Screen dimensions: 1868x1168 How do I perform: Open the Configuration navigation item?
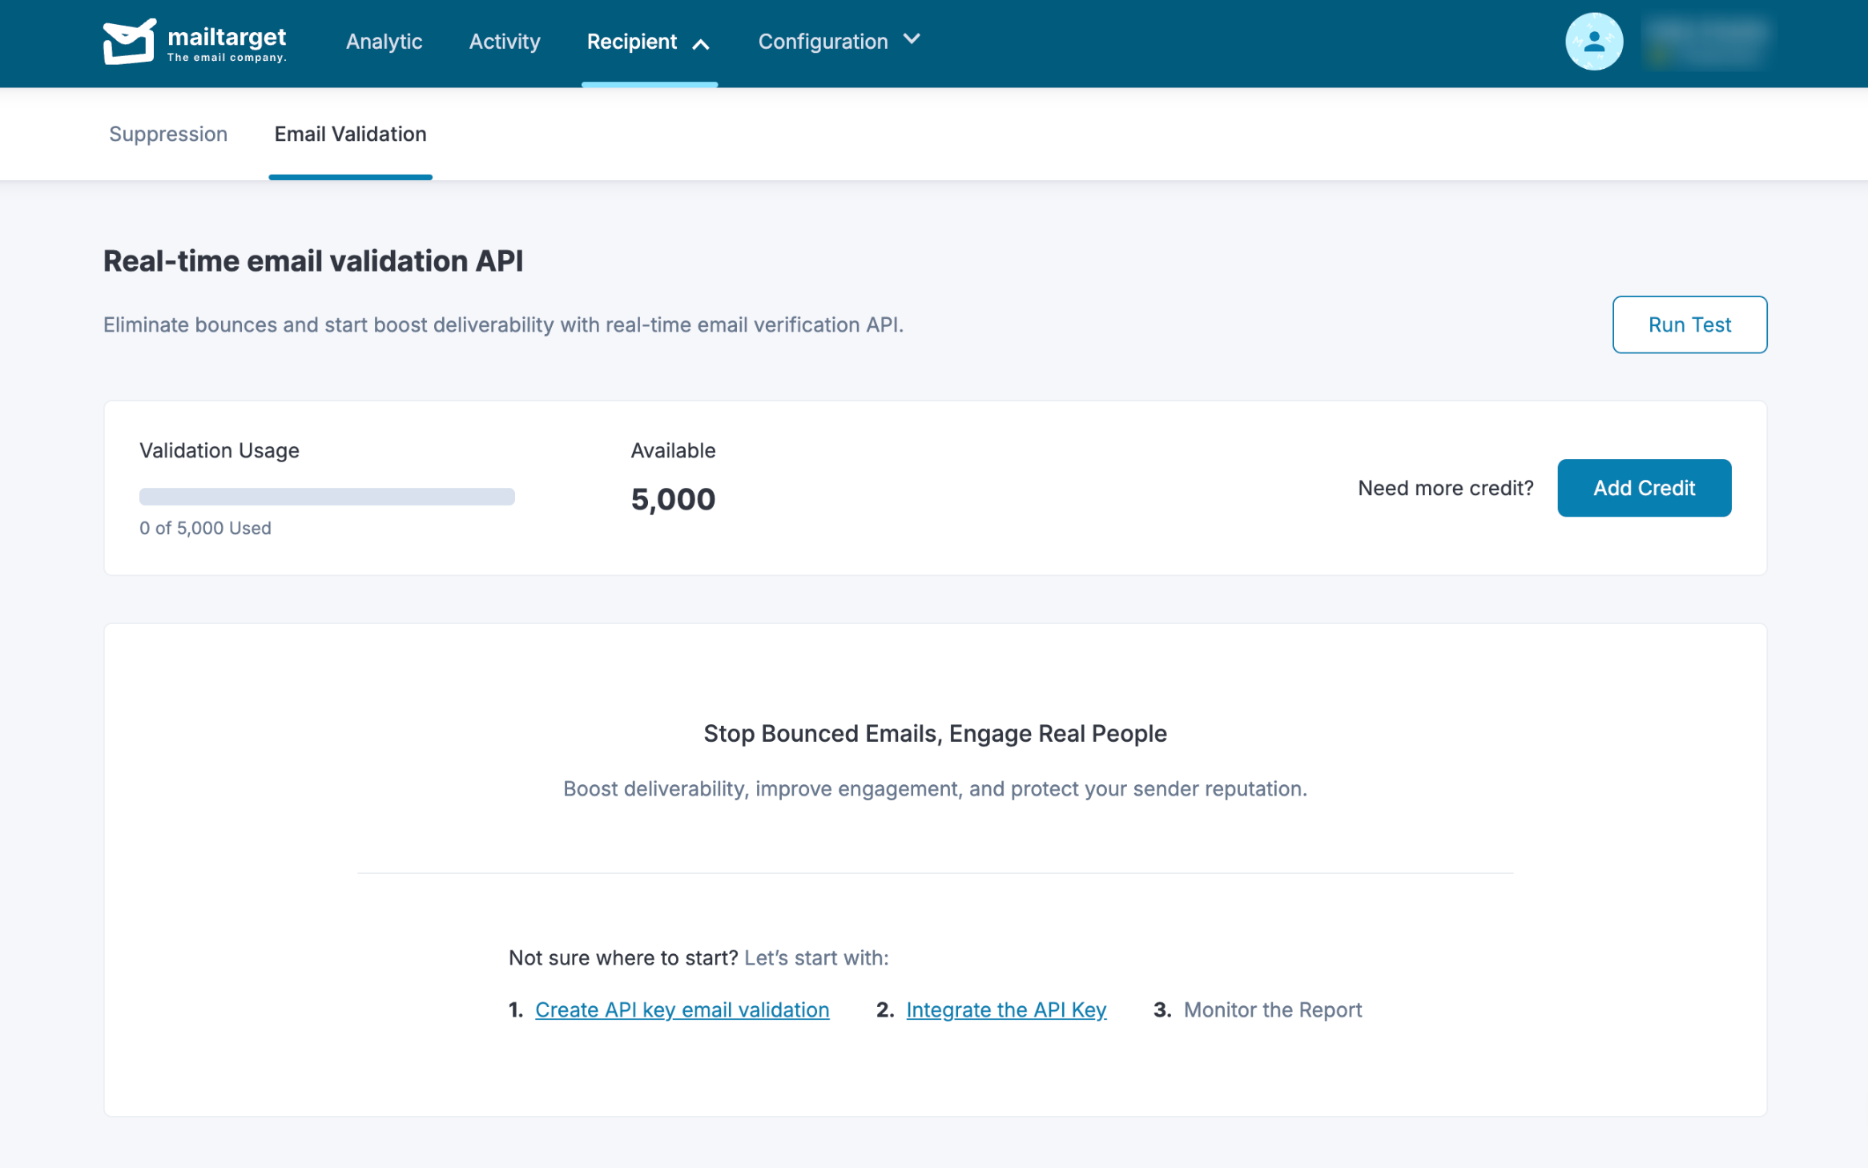click(x=823, y=42)
